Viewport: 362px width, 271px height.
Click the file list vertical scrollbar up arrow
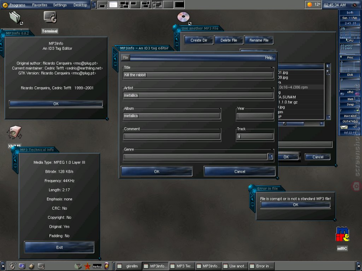tap(328, 65)
